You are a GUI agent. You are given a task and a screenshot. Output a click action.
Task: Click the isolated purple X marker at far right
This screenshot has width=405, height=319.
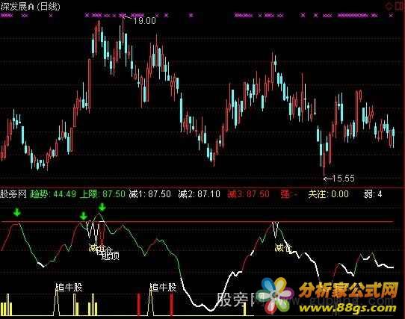392,16
